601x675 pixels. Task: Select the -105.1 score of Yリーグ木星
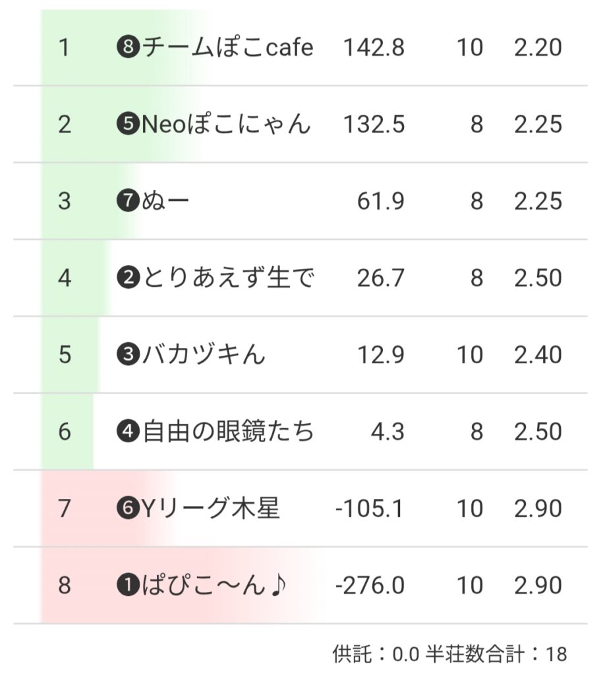click(x=370, y=508)
